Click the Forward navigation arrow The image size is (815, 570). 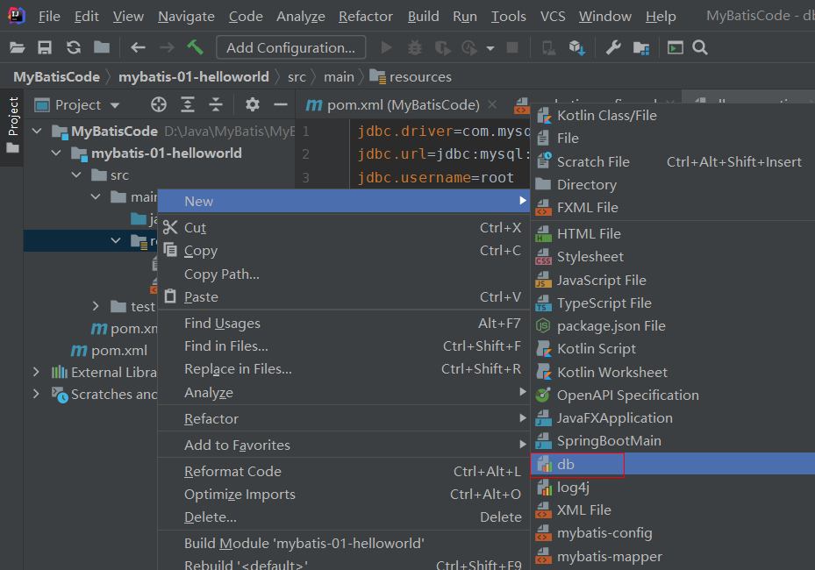pyautogui.click(x=167, y=48)
